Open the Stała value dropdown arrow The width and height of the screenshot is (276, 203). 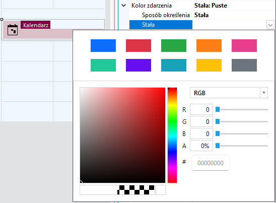(270, 25)
